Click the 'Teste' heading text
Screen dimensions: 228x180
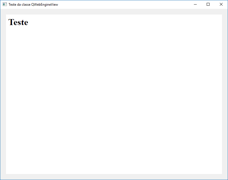coord(18,22)
